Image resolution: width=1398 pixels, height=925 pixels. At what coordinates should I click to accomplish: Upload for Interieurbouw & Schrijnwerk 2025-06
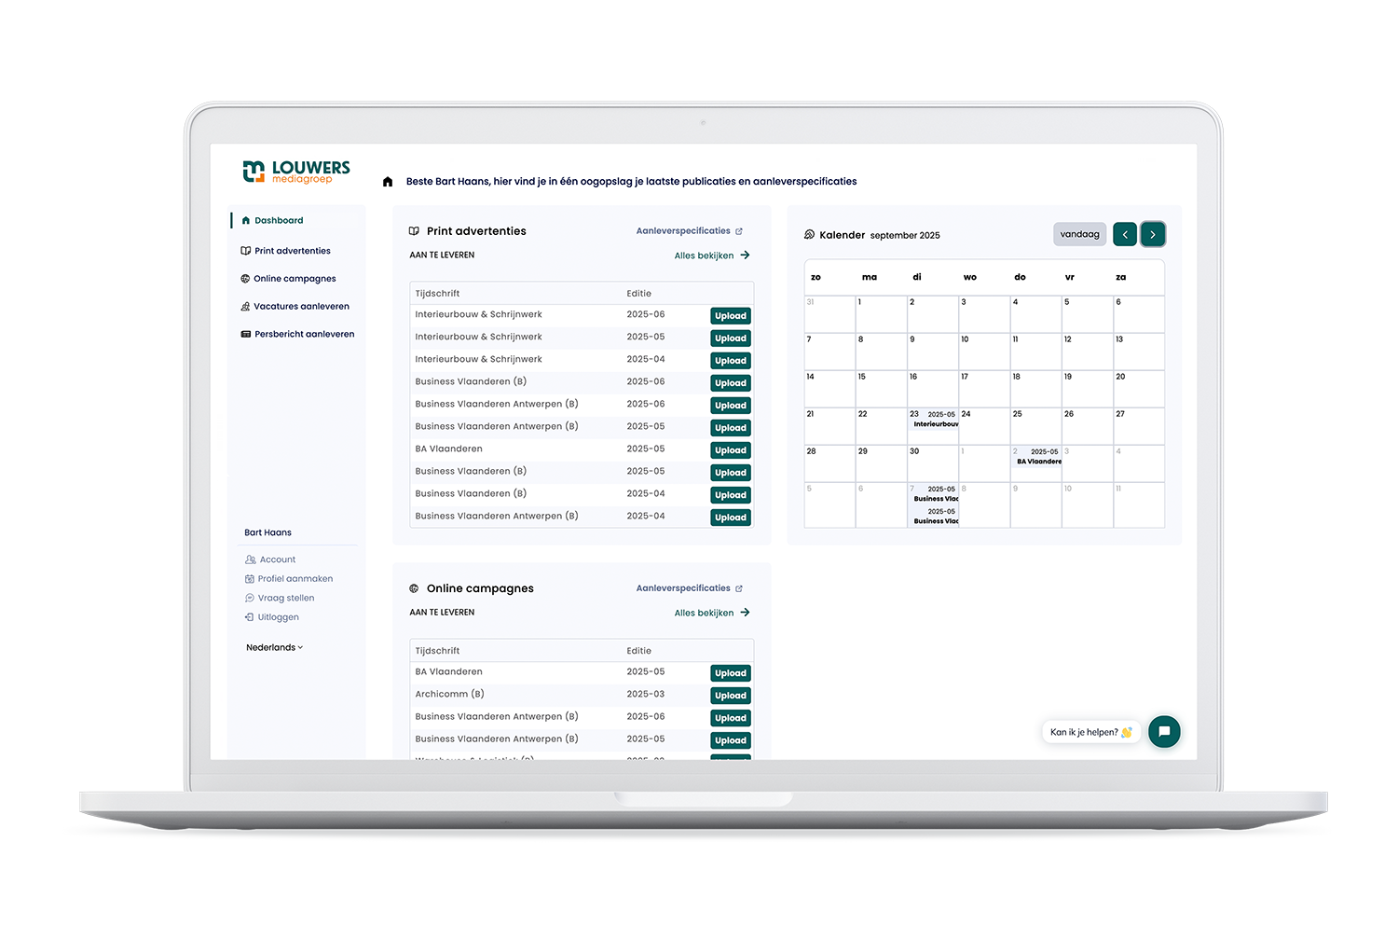[x=731, y=316]
